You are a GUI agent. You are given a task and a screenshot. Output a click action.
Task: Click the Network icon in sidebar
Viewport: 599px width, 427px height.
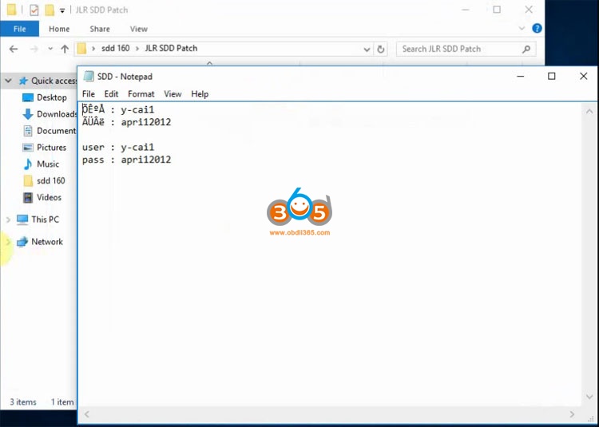pyautogui.click(x=22, y=242)
